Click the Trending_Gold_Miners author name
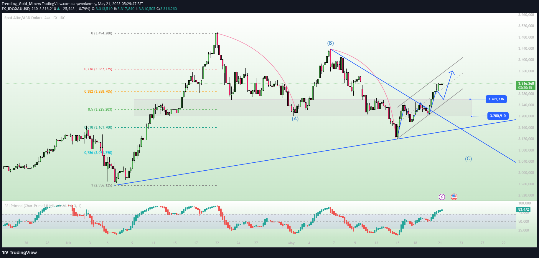Viewport: 539px width, 258px height. (21, 4)
